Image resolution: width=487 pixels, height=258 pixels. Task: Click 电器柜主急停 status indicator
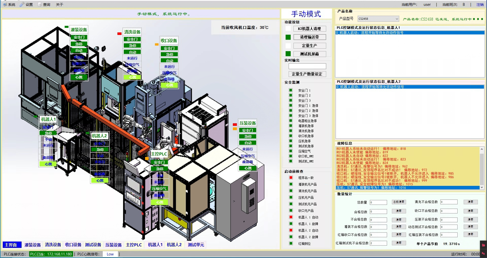pyautogui.click(x=291, y=121)
